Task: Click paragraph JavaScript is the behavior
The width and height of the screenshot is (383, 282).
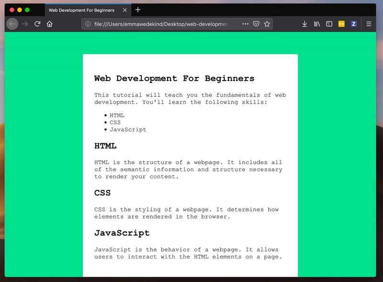Action: (188, 253)
